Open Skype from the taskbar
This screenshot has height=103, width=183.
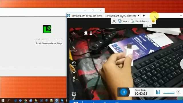(62, 100)
